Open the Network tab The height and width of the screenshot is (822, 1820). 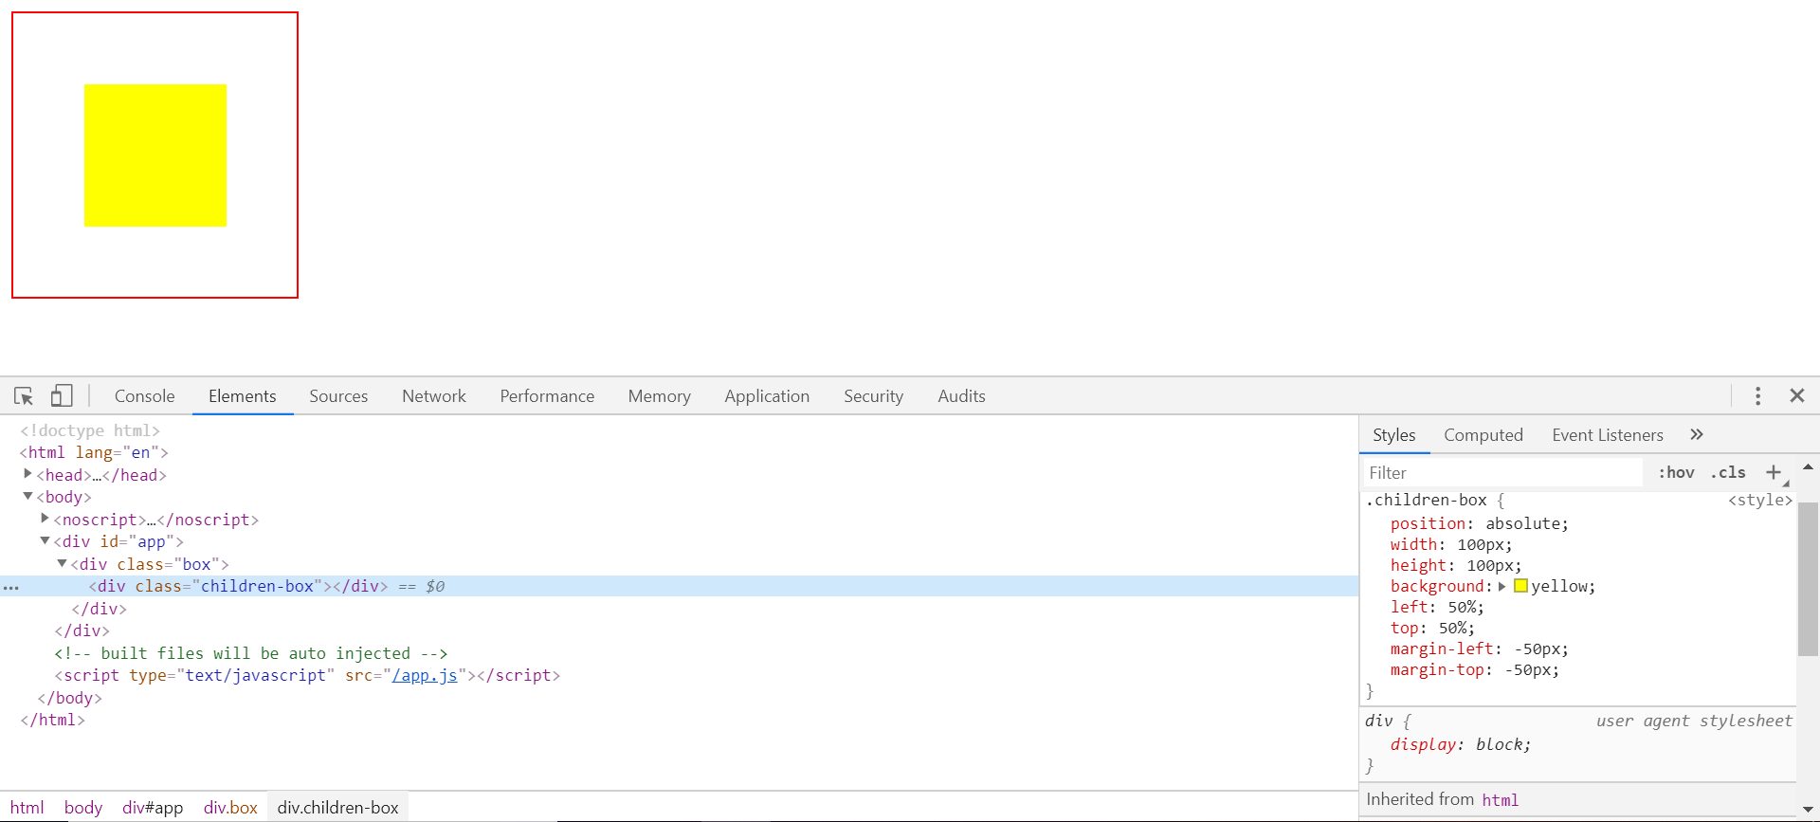pos(434,396)
